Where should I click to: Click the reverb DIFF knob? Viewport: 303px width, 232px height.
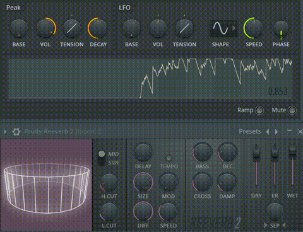coord(143,211)
